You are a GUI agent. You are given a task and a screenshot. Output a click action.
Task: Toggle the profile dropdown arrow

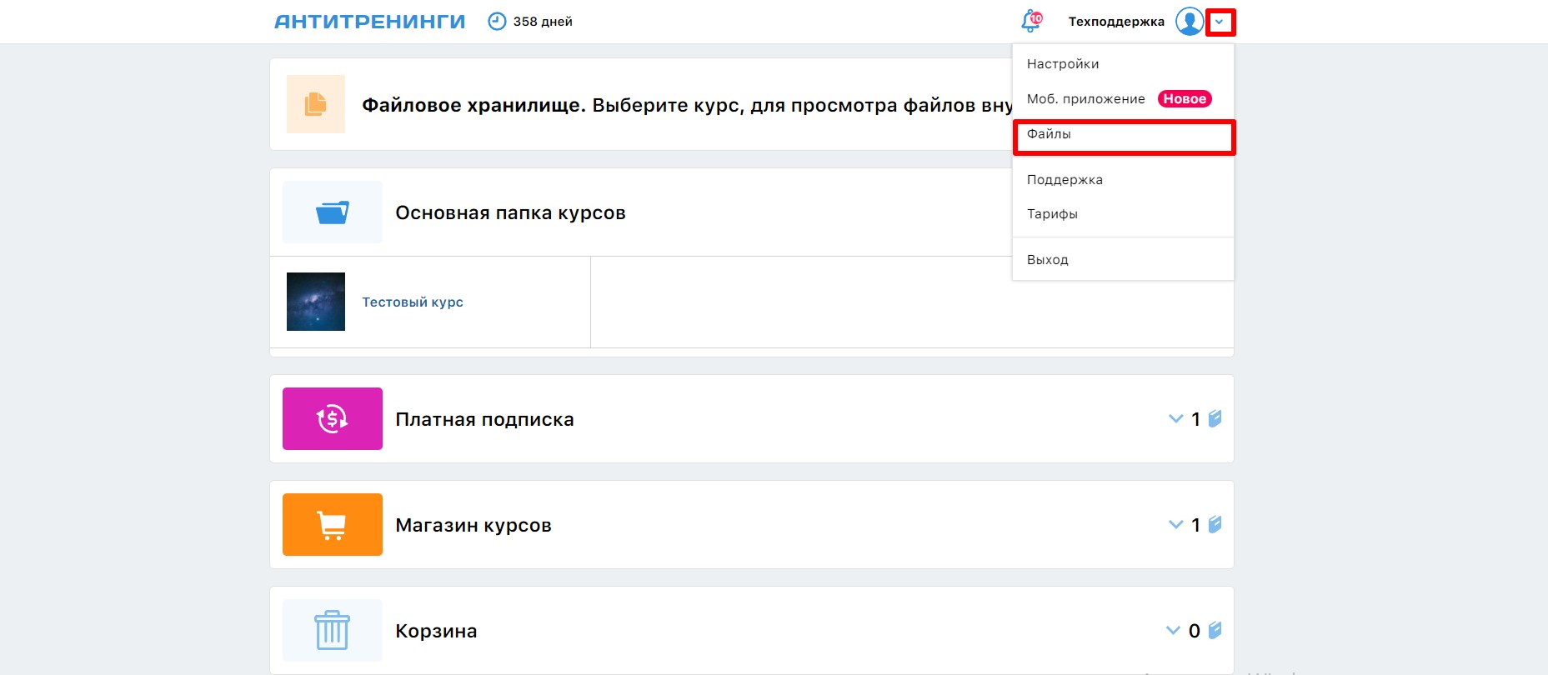(x=1220, y=22)
